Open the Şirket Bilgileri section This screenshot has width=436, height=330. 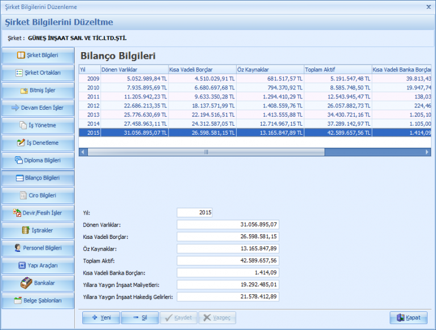pos(38,55)
